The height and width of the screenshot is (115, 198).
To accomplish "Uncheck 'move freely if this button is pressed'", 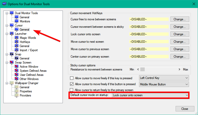I will point(72,84).
